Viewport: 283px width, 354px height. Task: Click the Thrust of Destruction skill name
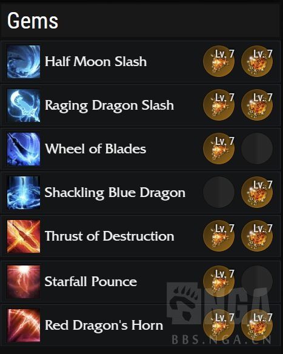point(110,236)
